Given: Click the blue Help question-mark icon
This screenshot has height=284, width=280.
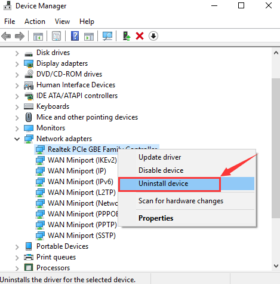Looking at the screenshot, I should (75, 36).
